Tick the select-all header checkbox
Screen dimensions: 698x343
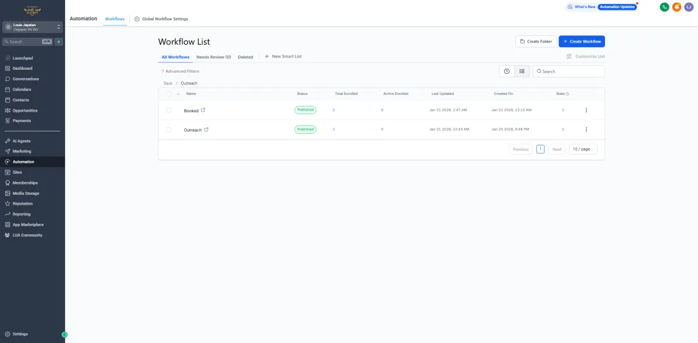point(169,94)
